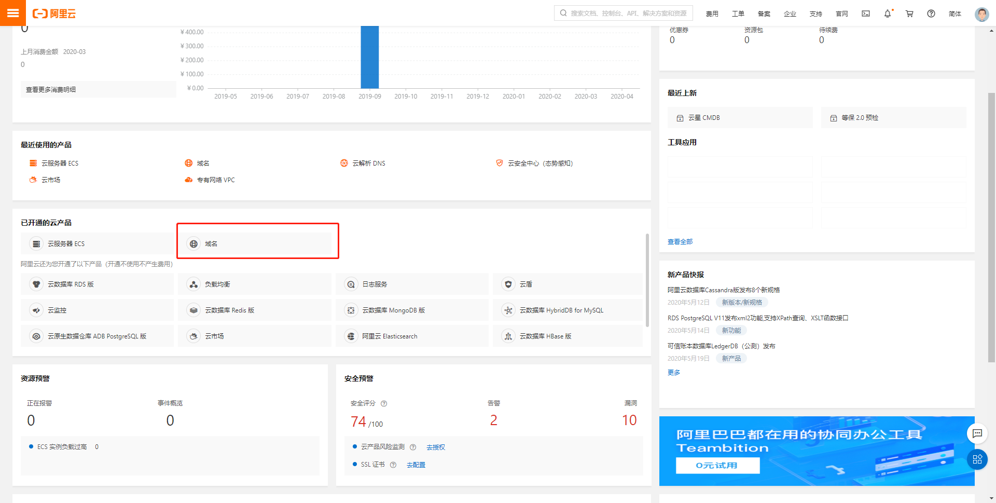Open the help question mark icon
Viewport: 996px width, 503px height.
931,13
